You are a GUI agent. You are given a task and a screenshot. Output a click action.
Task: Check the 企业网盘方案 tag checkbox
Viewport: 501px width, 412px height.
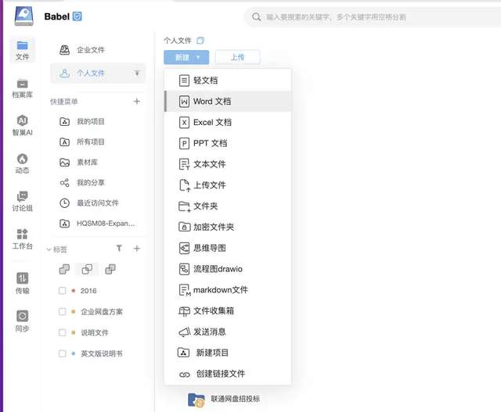(x=63, y=312)
